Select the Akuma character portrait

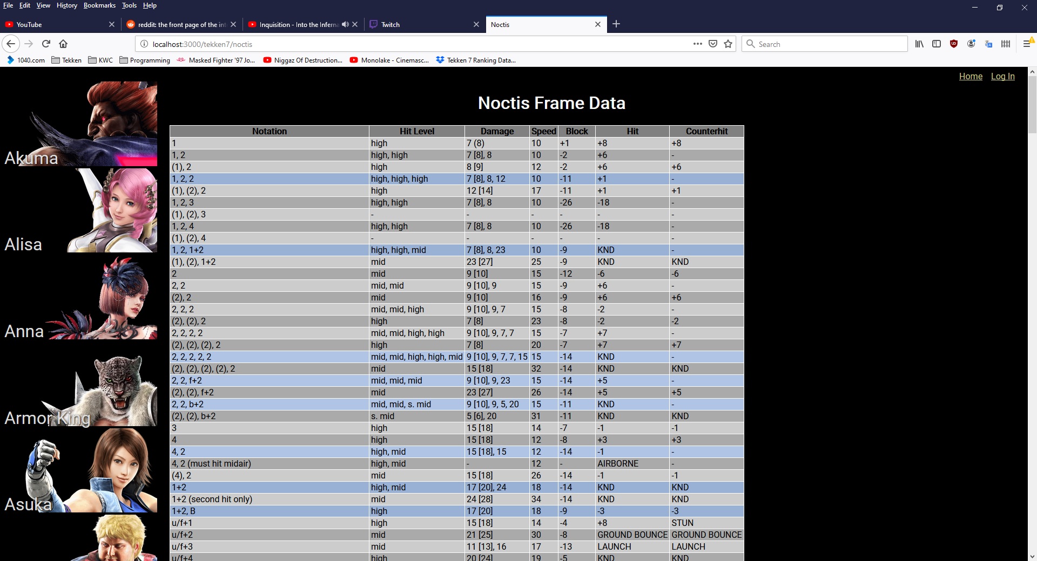80,124
